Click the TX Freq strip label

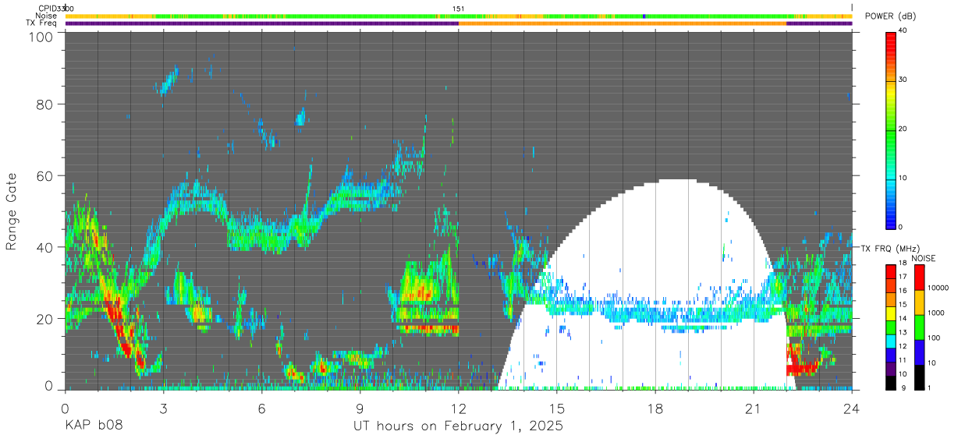(42, 23)
